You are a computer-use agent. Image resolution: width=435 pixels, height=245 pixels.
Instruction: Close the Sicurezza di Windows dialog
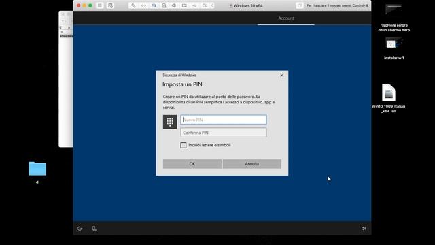[x=281, y=75]
